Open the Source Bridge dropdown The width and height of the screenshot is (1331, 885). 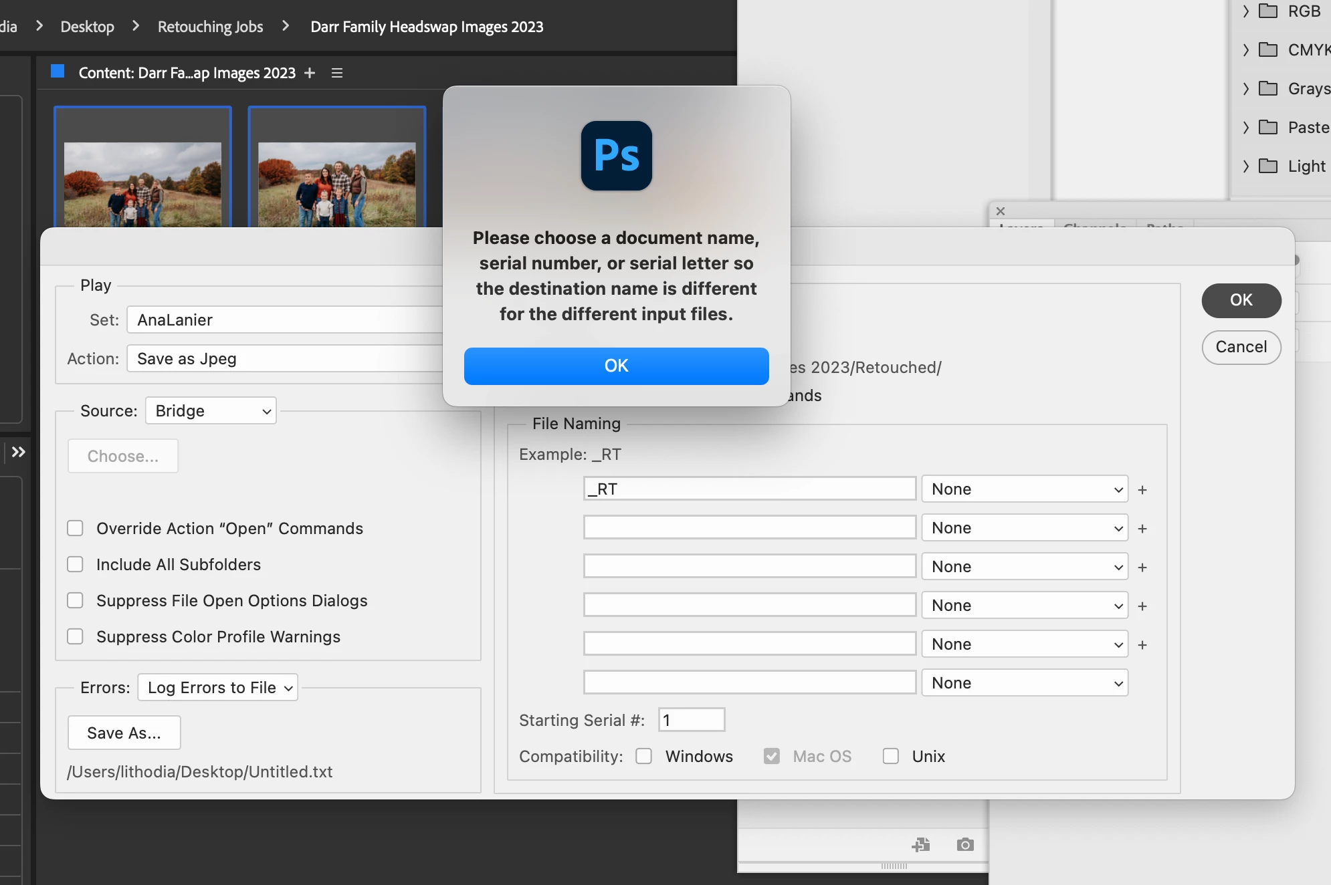[211, 411]
